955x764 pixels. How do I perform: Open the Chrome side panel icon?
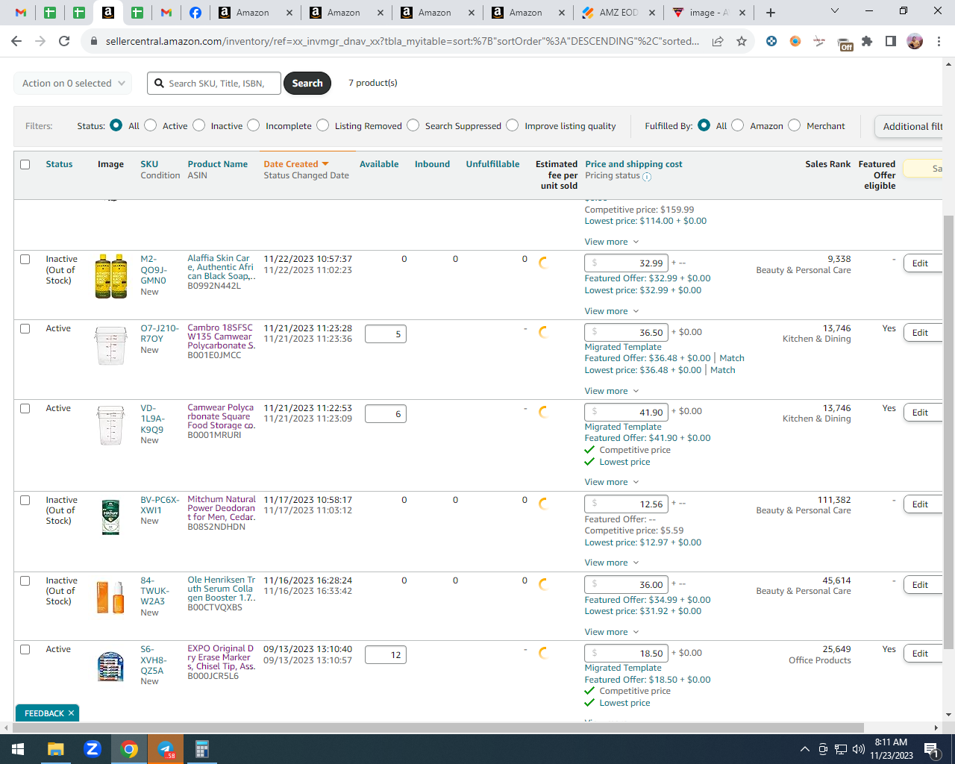(891, 41)
